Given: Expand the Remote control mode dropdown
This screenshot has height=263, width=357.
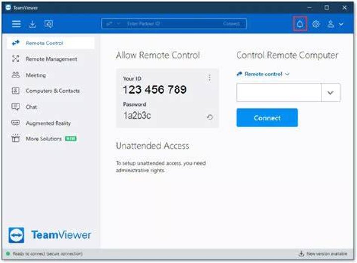Looking at the screenshot, I should pyautogui.click(x=263, y=74).
